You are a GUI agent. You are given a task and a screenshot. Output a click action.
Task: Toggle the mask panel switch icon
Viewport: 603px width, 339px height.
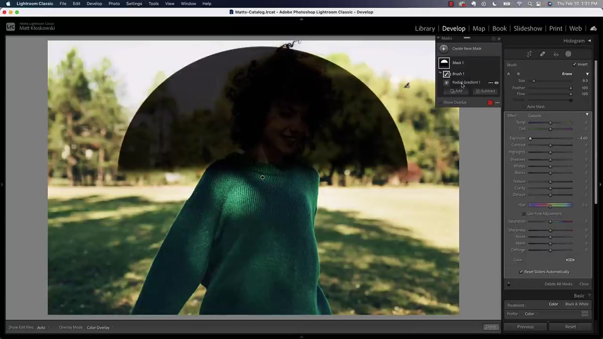point(509,284)
